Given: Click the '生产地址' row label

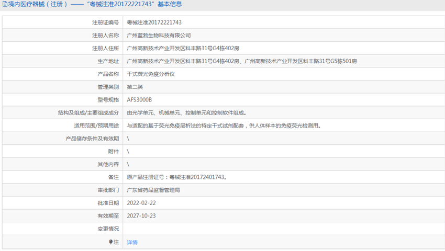Looking at the screenshot, I should 108,61.
